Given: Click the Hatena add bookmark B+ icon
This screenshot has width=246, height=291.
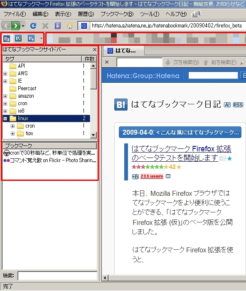Looking at the screenshot, I should pyautogui.click(x=18, y=39).
